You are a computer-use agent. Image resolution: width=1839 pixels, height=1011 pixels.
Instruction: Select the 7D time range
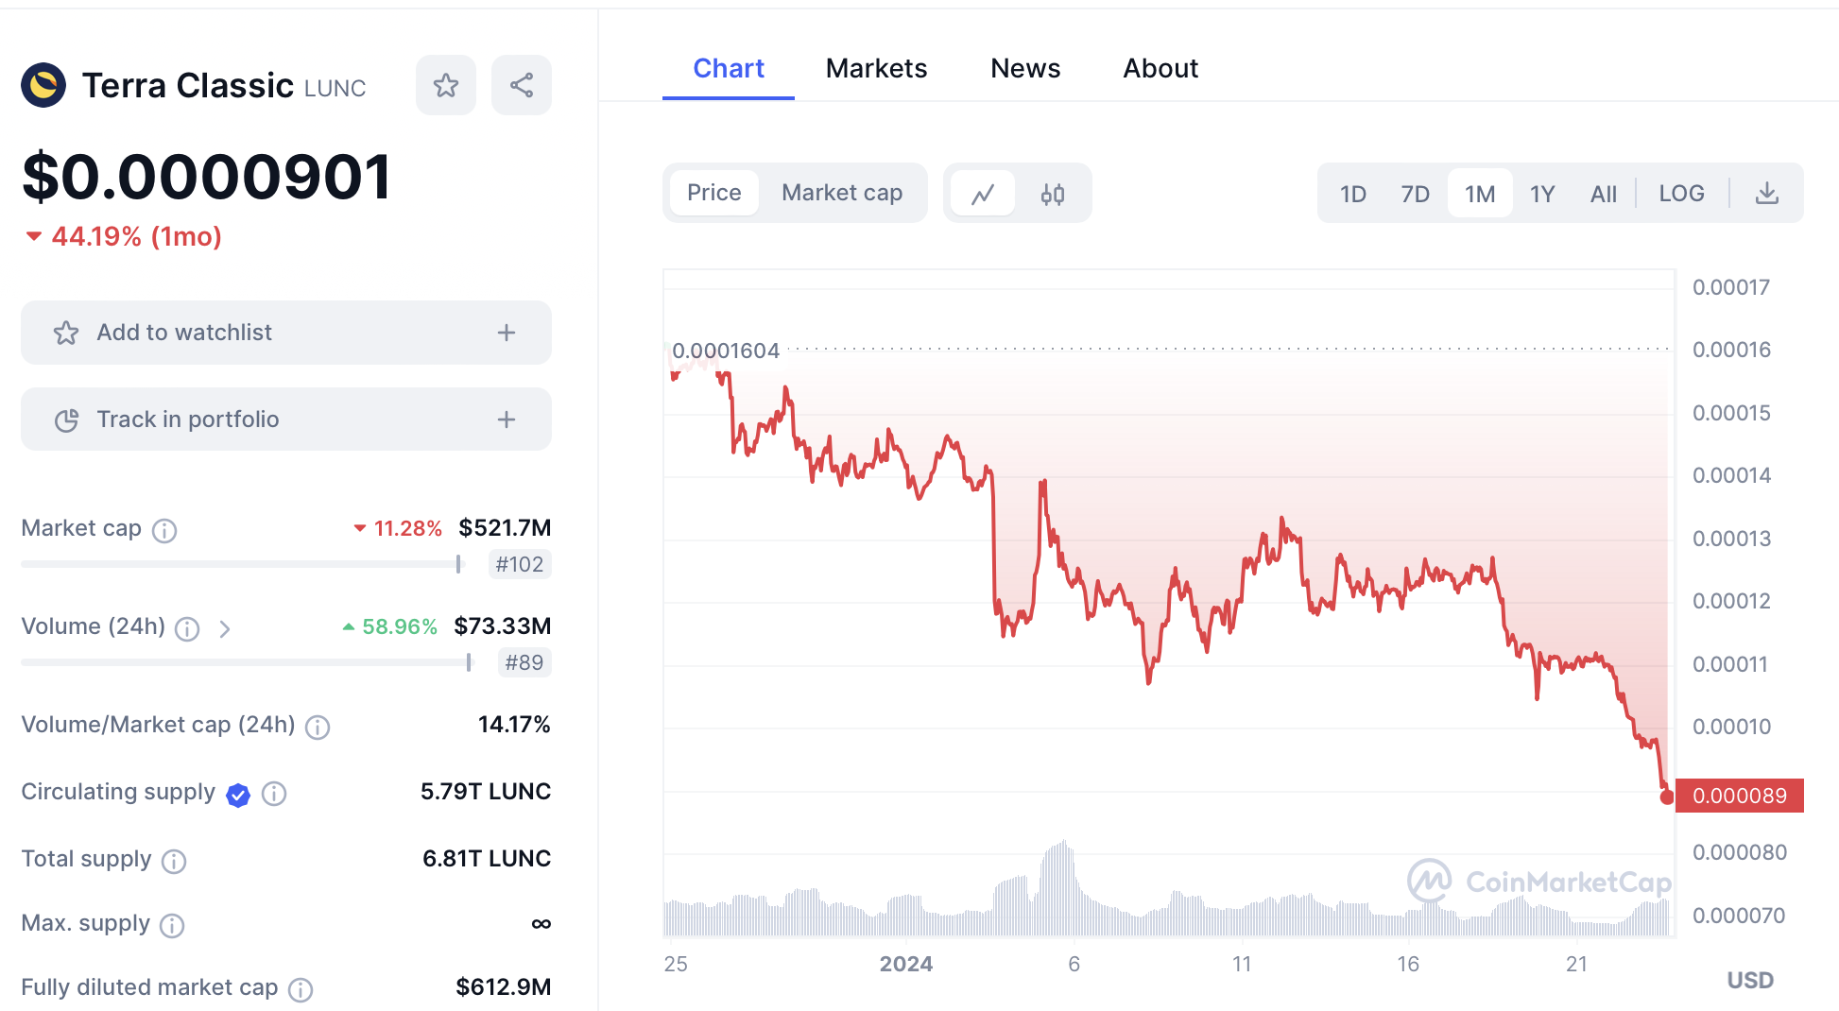coord(1415,194)
